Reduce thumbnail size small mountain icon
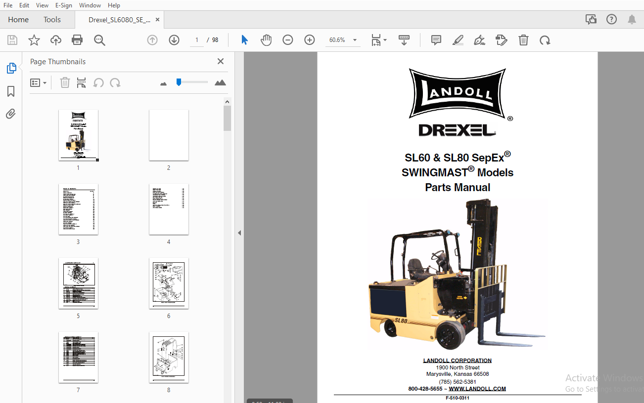The height and width of the screenshot is (403, 644). pos(164,83)
